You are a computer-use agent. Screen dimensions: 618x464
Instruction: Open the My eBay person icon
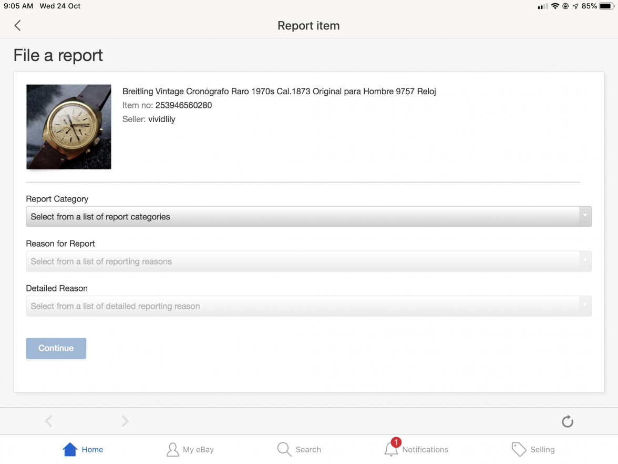(x=172, y=449)
